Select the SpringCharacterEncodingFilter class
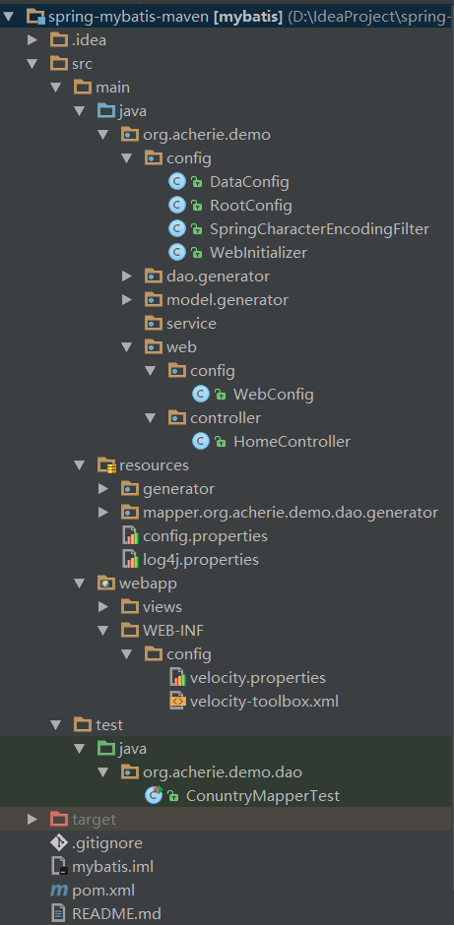This screenshot has height=925, width=454. tap(319, 229)
